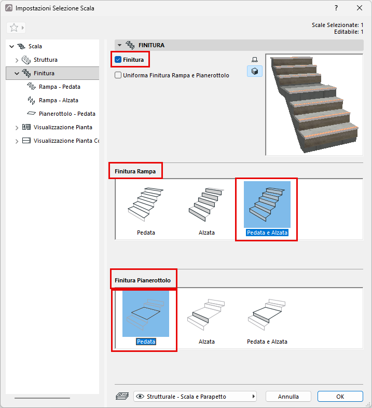Choose Pedata e Alzata under Finitura Pianerottolo
Screen dimensions: 372x408
[267, 318]
